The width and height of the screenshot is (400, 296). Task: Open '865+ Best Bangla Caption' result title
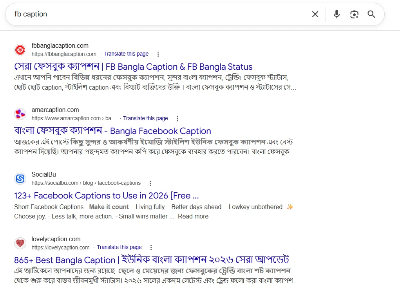152,260
